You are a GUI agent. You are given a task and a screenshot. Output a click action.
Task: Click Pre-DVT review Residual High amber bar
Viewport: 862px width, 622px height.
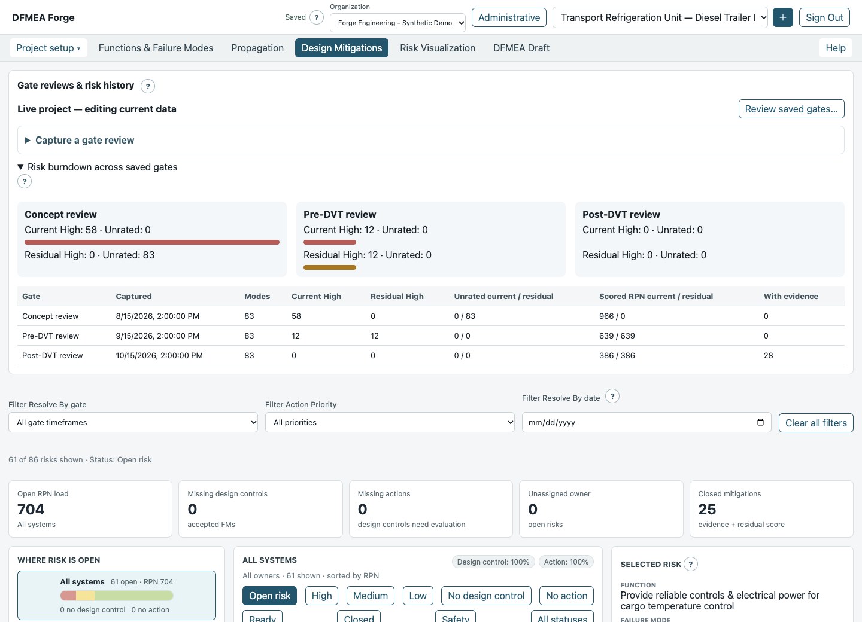pyautogui.click(x=330, y=267)
